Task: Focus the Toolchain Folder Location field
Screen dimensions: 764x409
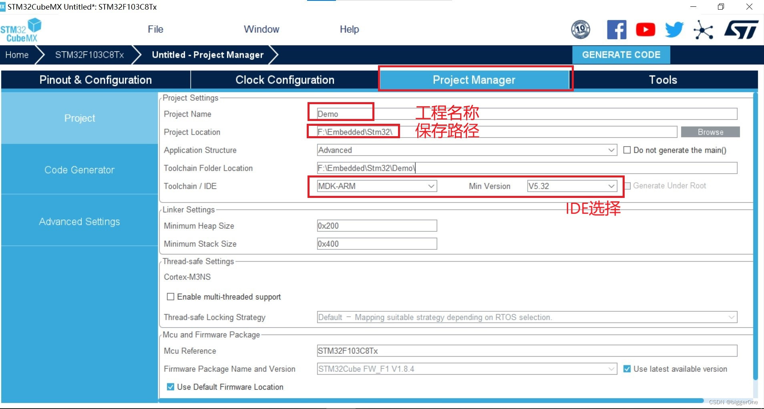Action: 527,168
